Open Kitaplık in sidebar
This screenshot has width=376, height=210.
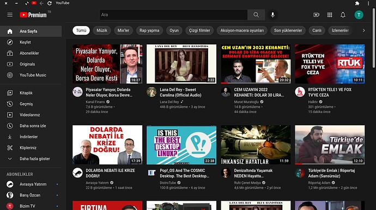coord(31,93)
